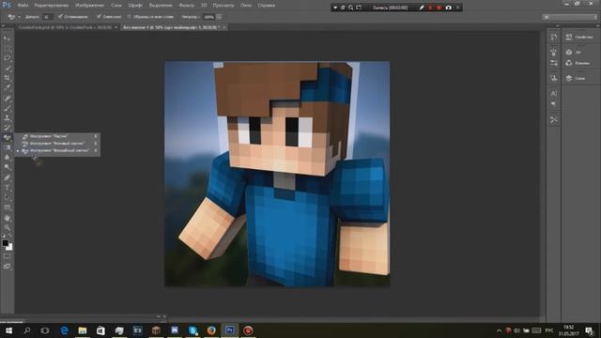Open the Tool Presets panel icon
Viewport: 601px width, 338px height.
coord(553,120)
